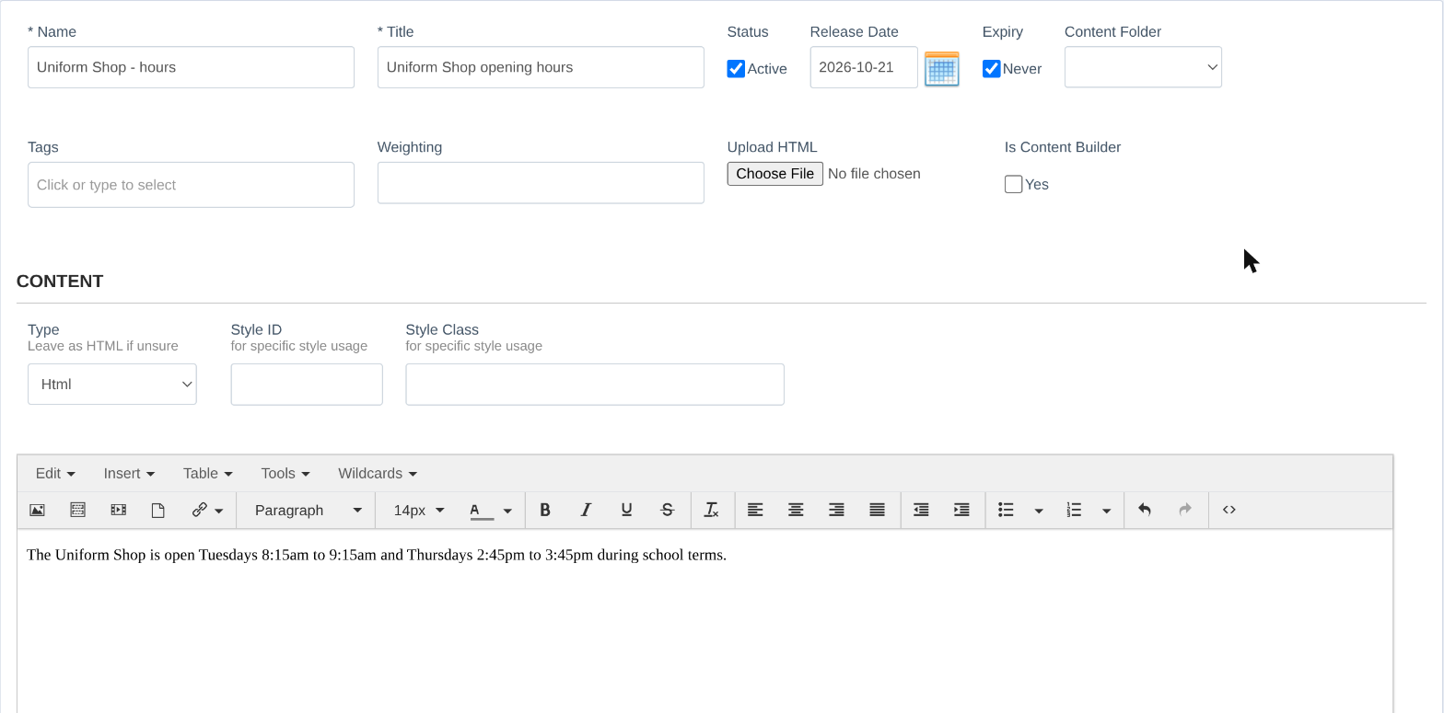Screen dimensions: 1444x713
Task: Toggle the Never expiry checkbox
Action: [992, 69]
